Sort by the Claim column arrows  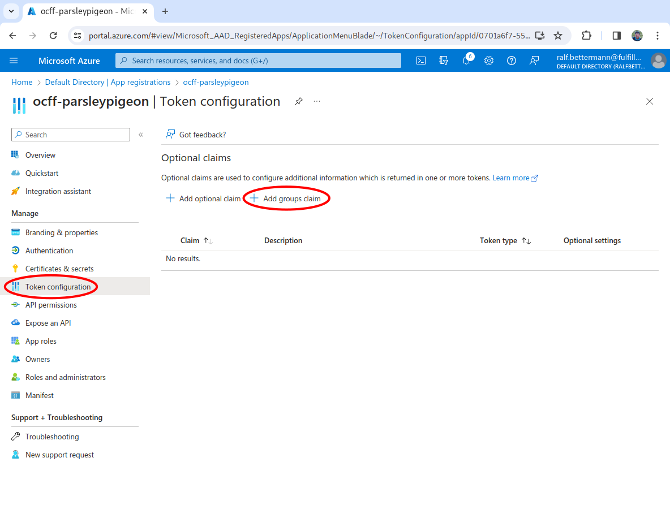click(x=208, y=241)
